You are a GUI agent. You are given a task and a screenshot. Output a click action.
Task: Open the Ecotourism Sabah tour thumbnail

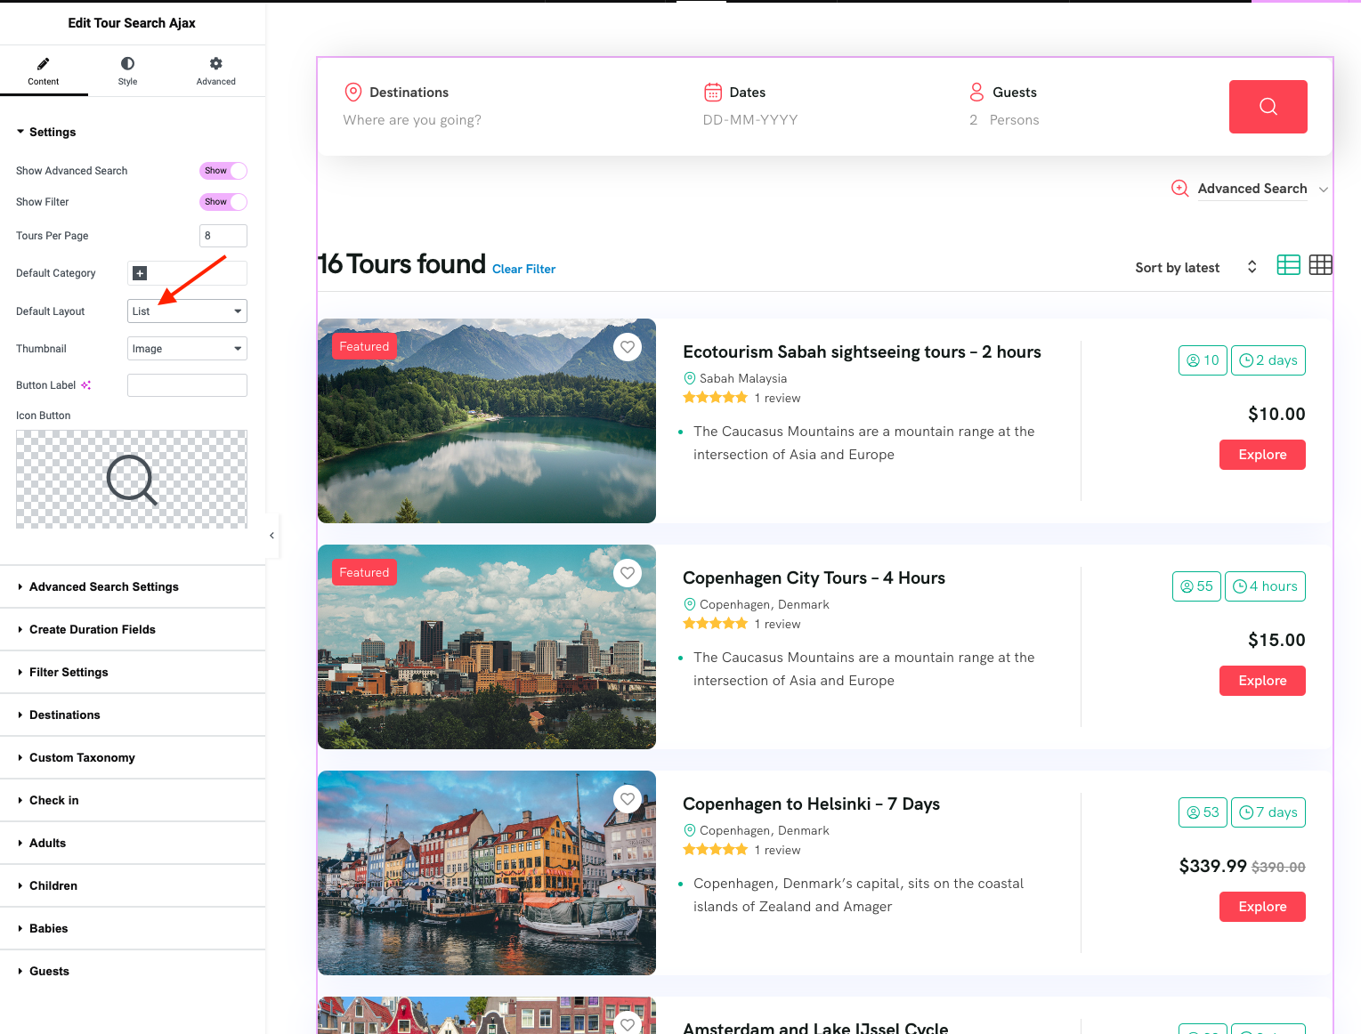[487, 421]
